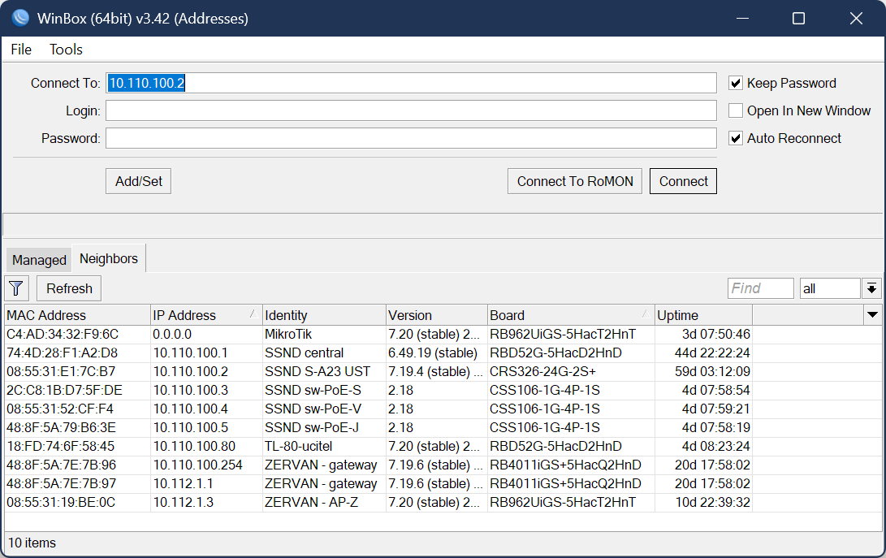Open the columns selector triangle in table header
886x558 pixels.
click(x=872, y=315)
